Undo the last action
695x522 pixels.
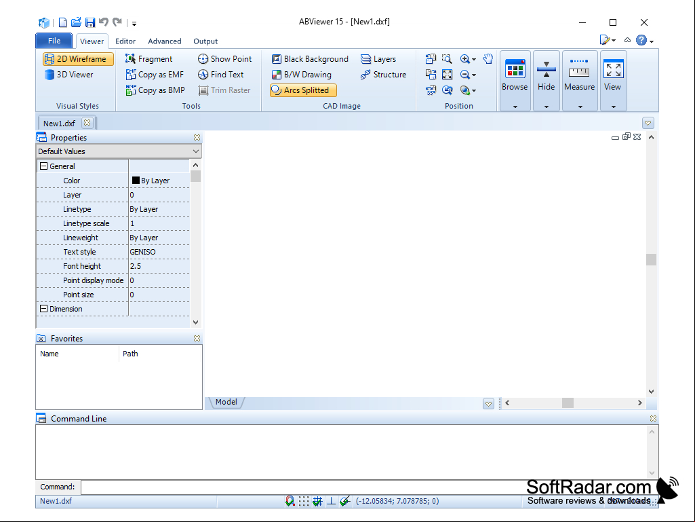point(104,22)
